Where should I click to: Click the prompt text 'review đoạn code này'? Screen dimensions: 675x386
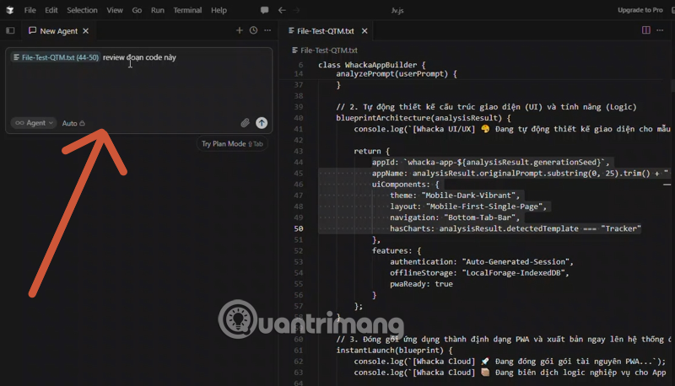[139, 57]
